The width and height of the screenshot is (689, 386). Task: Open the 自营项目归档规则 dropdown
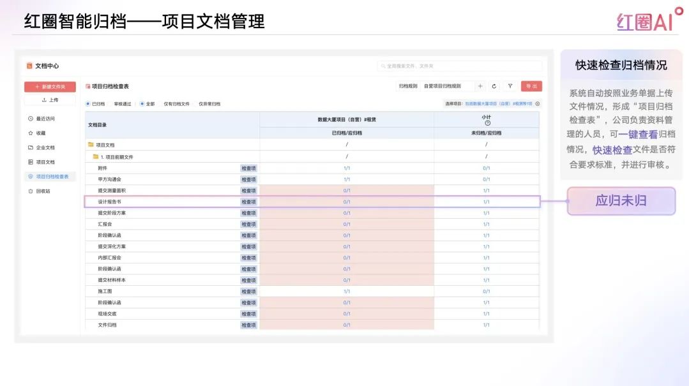click(447, 86)
